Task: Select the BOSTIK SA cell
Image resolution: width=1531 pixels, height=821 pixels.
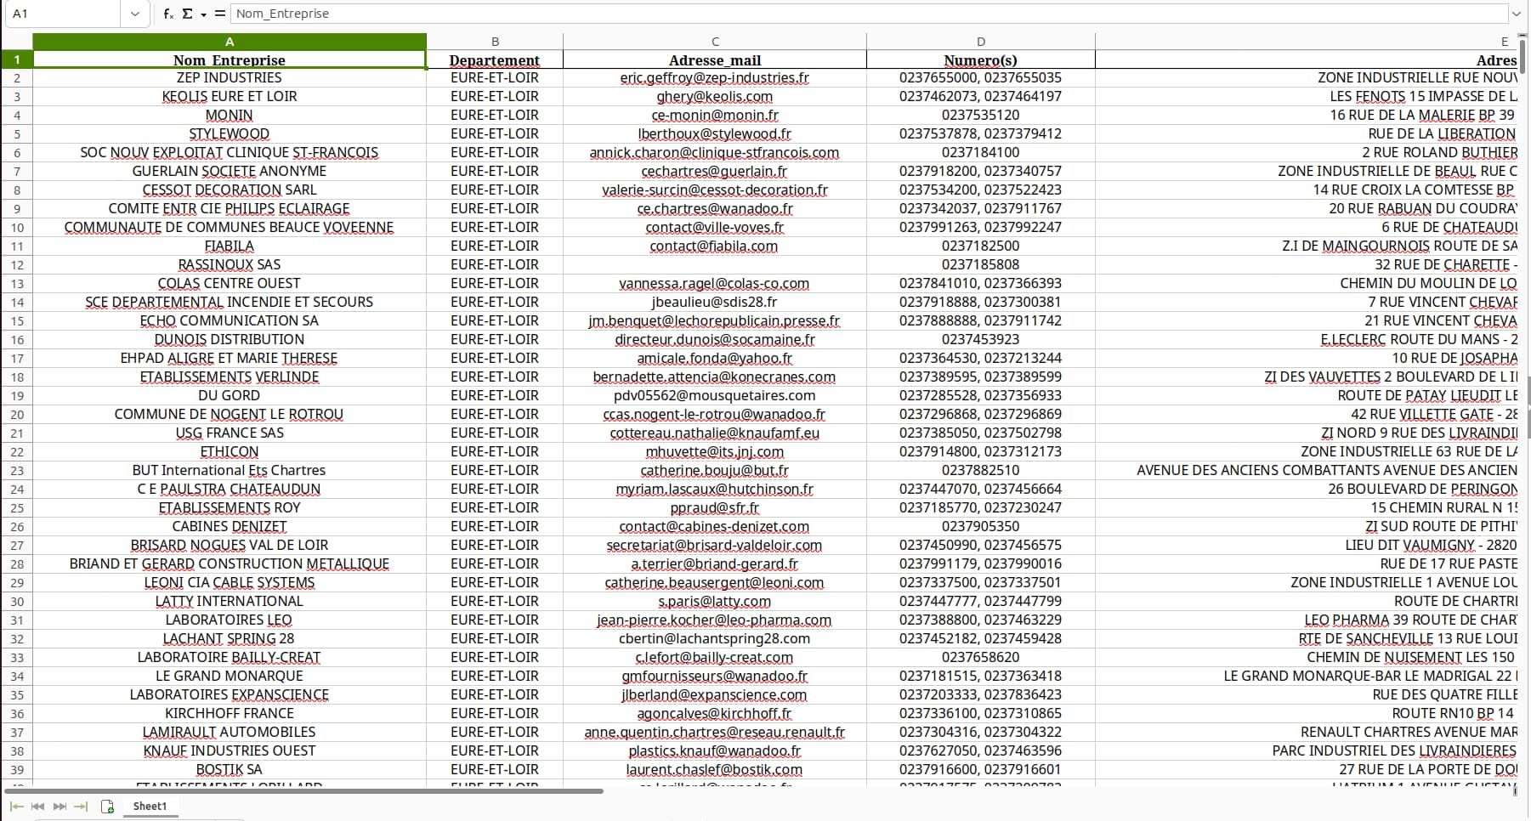Action: pos(230,770)
